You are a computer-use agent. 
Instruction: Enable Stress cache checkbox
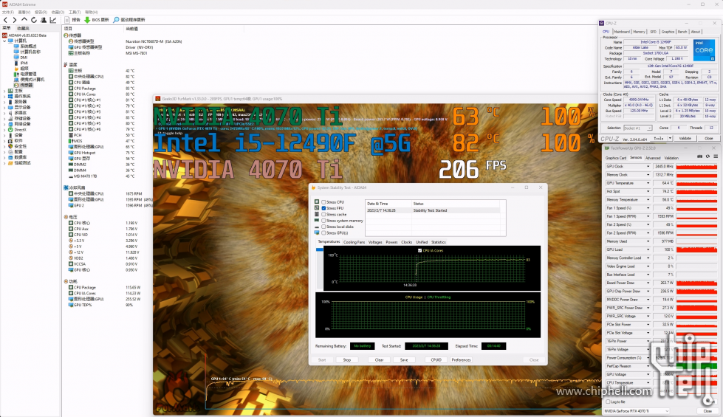click(x=323, y=214)
